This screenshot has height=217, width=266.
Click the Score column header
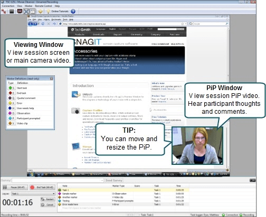pyautogui.click(x=137, y=186)
